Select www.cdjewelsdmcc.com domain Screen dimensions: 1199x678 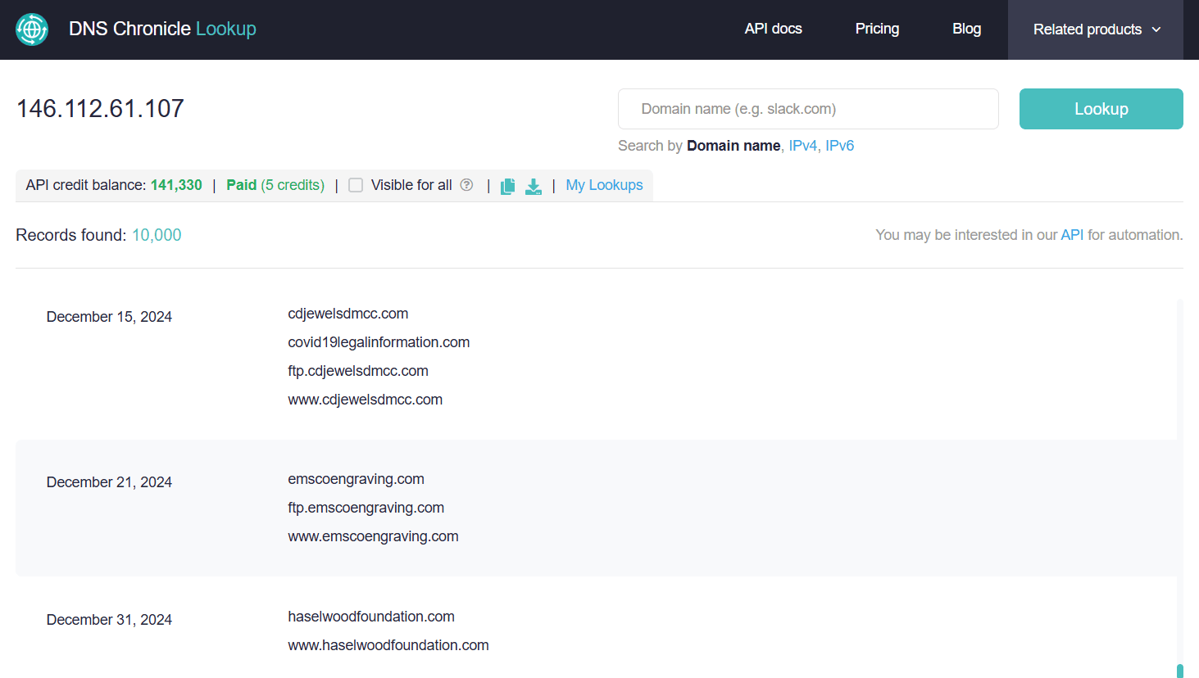tap(366, 400)
